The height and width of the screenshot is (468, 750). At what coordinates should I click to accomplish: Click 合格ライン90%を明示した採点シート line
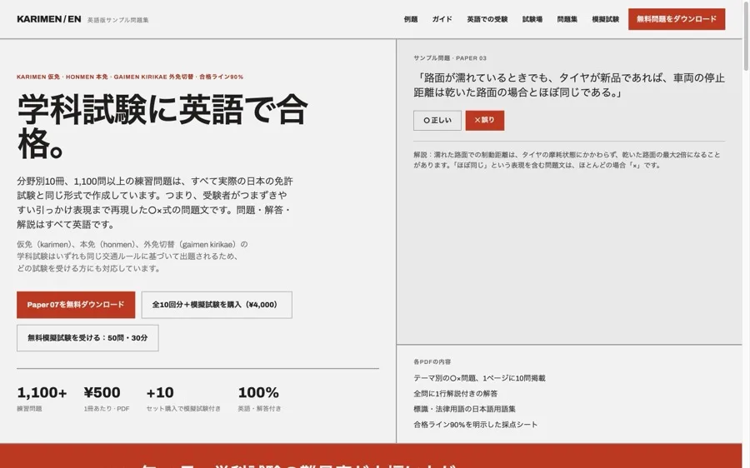coord(476,425)
